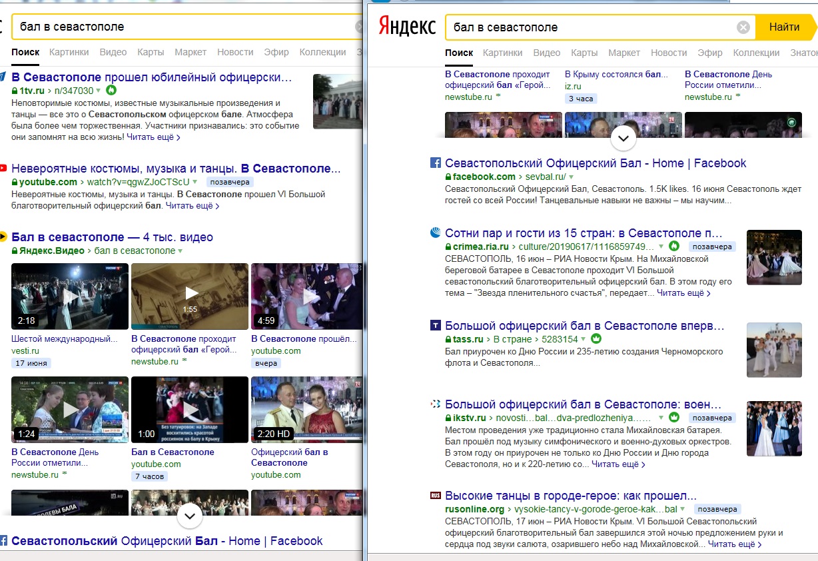Clear the right search field text

(743, 27)
